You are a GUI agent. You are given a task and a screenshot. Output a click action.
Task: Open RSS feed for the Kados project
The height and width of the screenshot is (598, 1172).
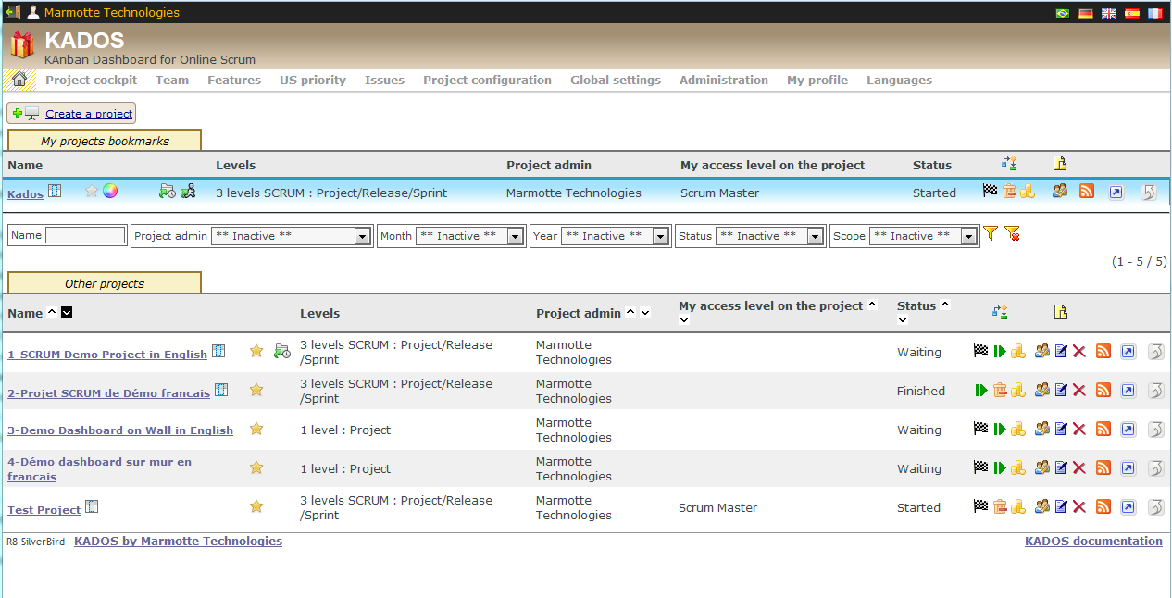click(x=1087, y=192)
